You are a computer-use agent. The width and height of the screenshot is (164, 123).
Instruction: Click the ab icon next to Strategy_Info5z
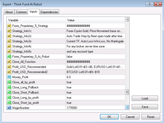[x=9, y=52]
